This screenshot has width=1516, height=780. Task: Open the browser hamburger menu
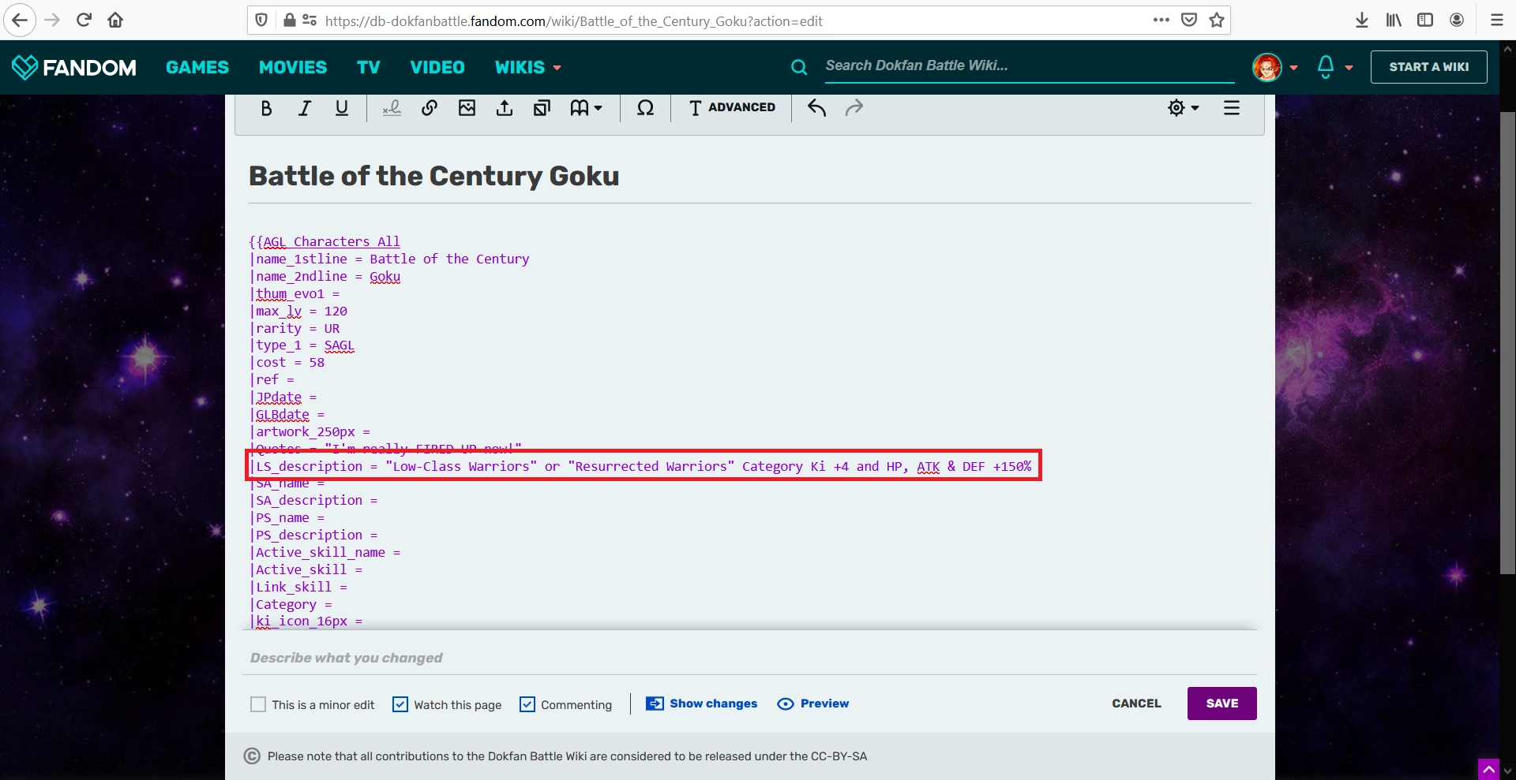click(1496, 21)
